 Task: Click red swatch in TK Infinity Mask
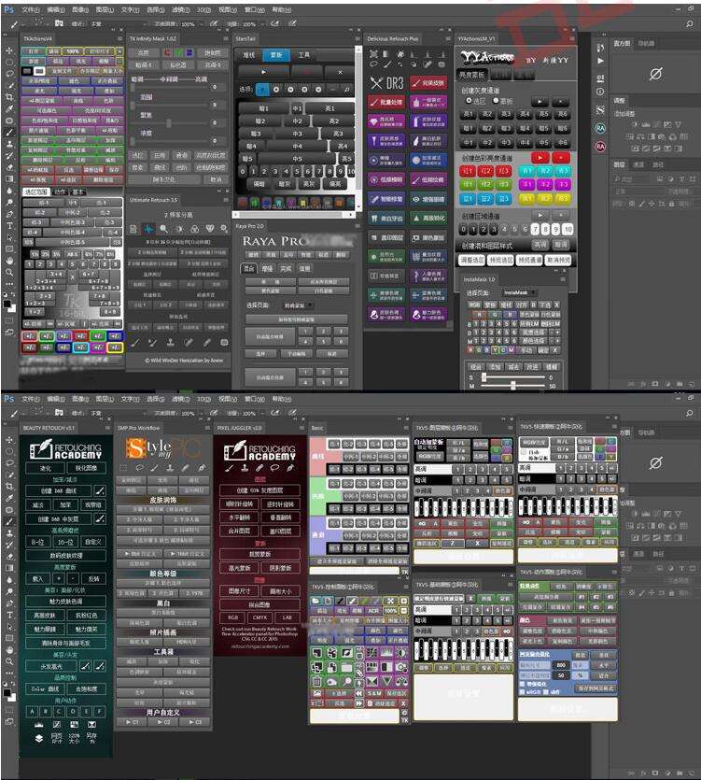167,52
